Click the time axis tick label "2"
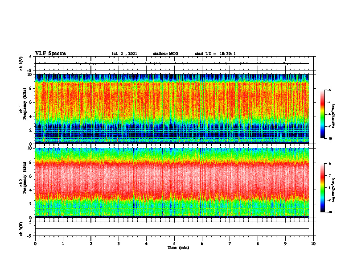 point(91,244)
